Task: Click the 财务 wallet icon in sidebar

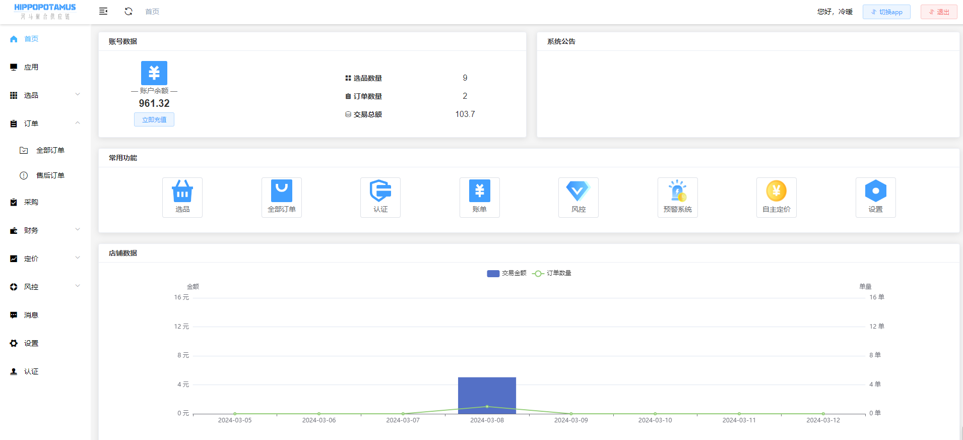Action: (x=14, y=230)
